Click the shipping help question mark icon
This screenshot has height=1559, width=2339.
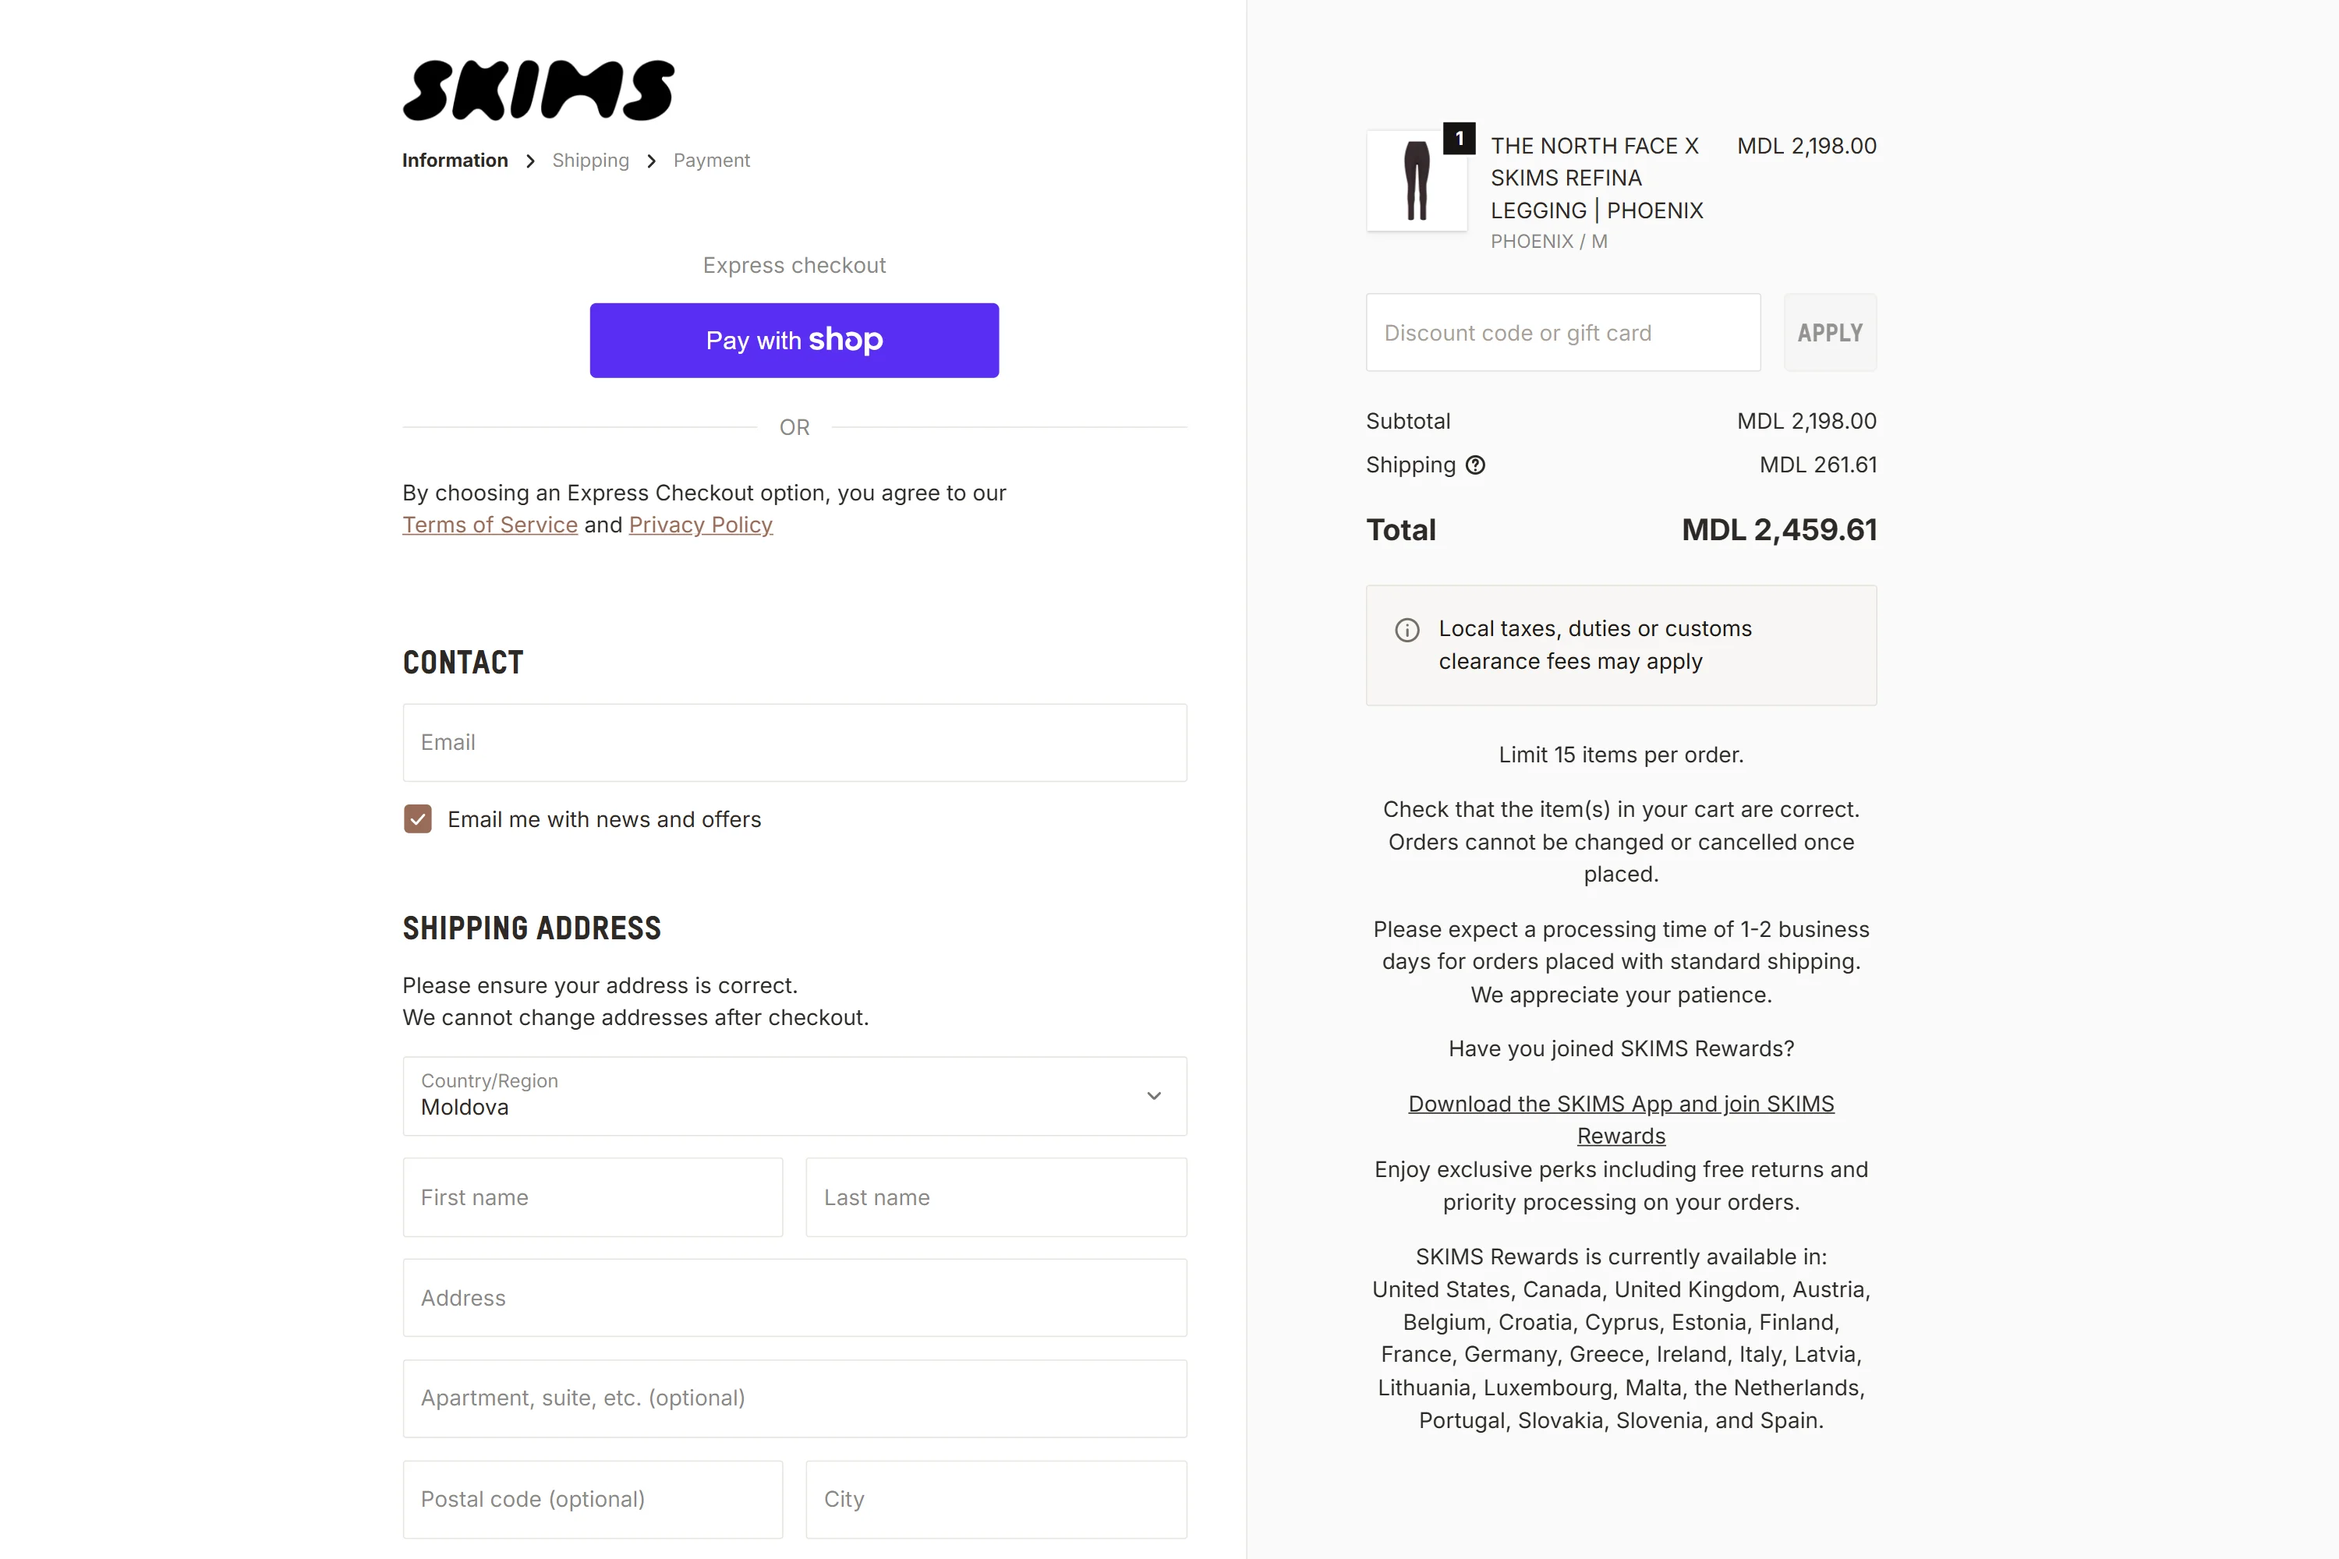(x=1476, y=465)
